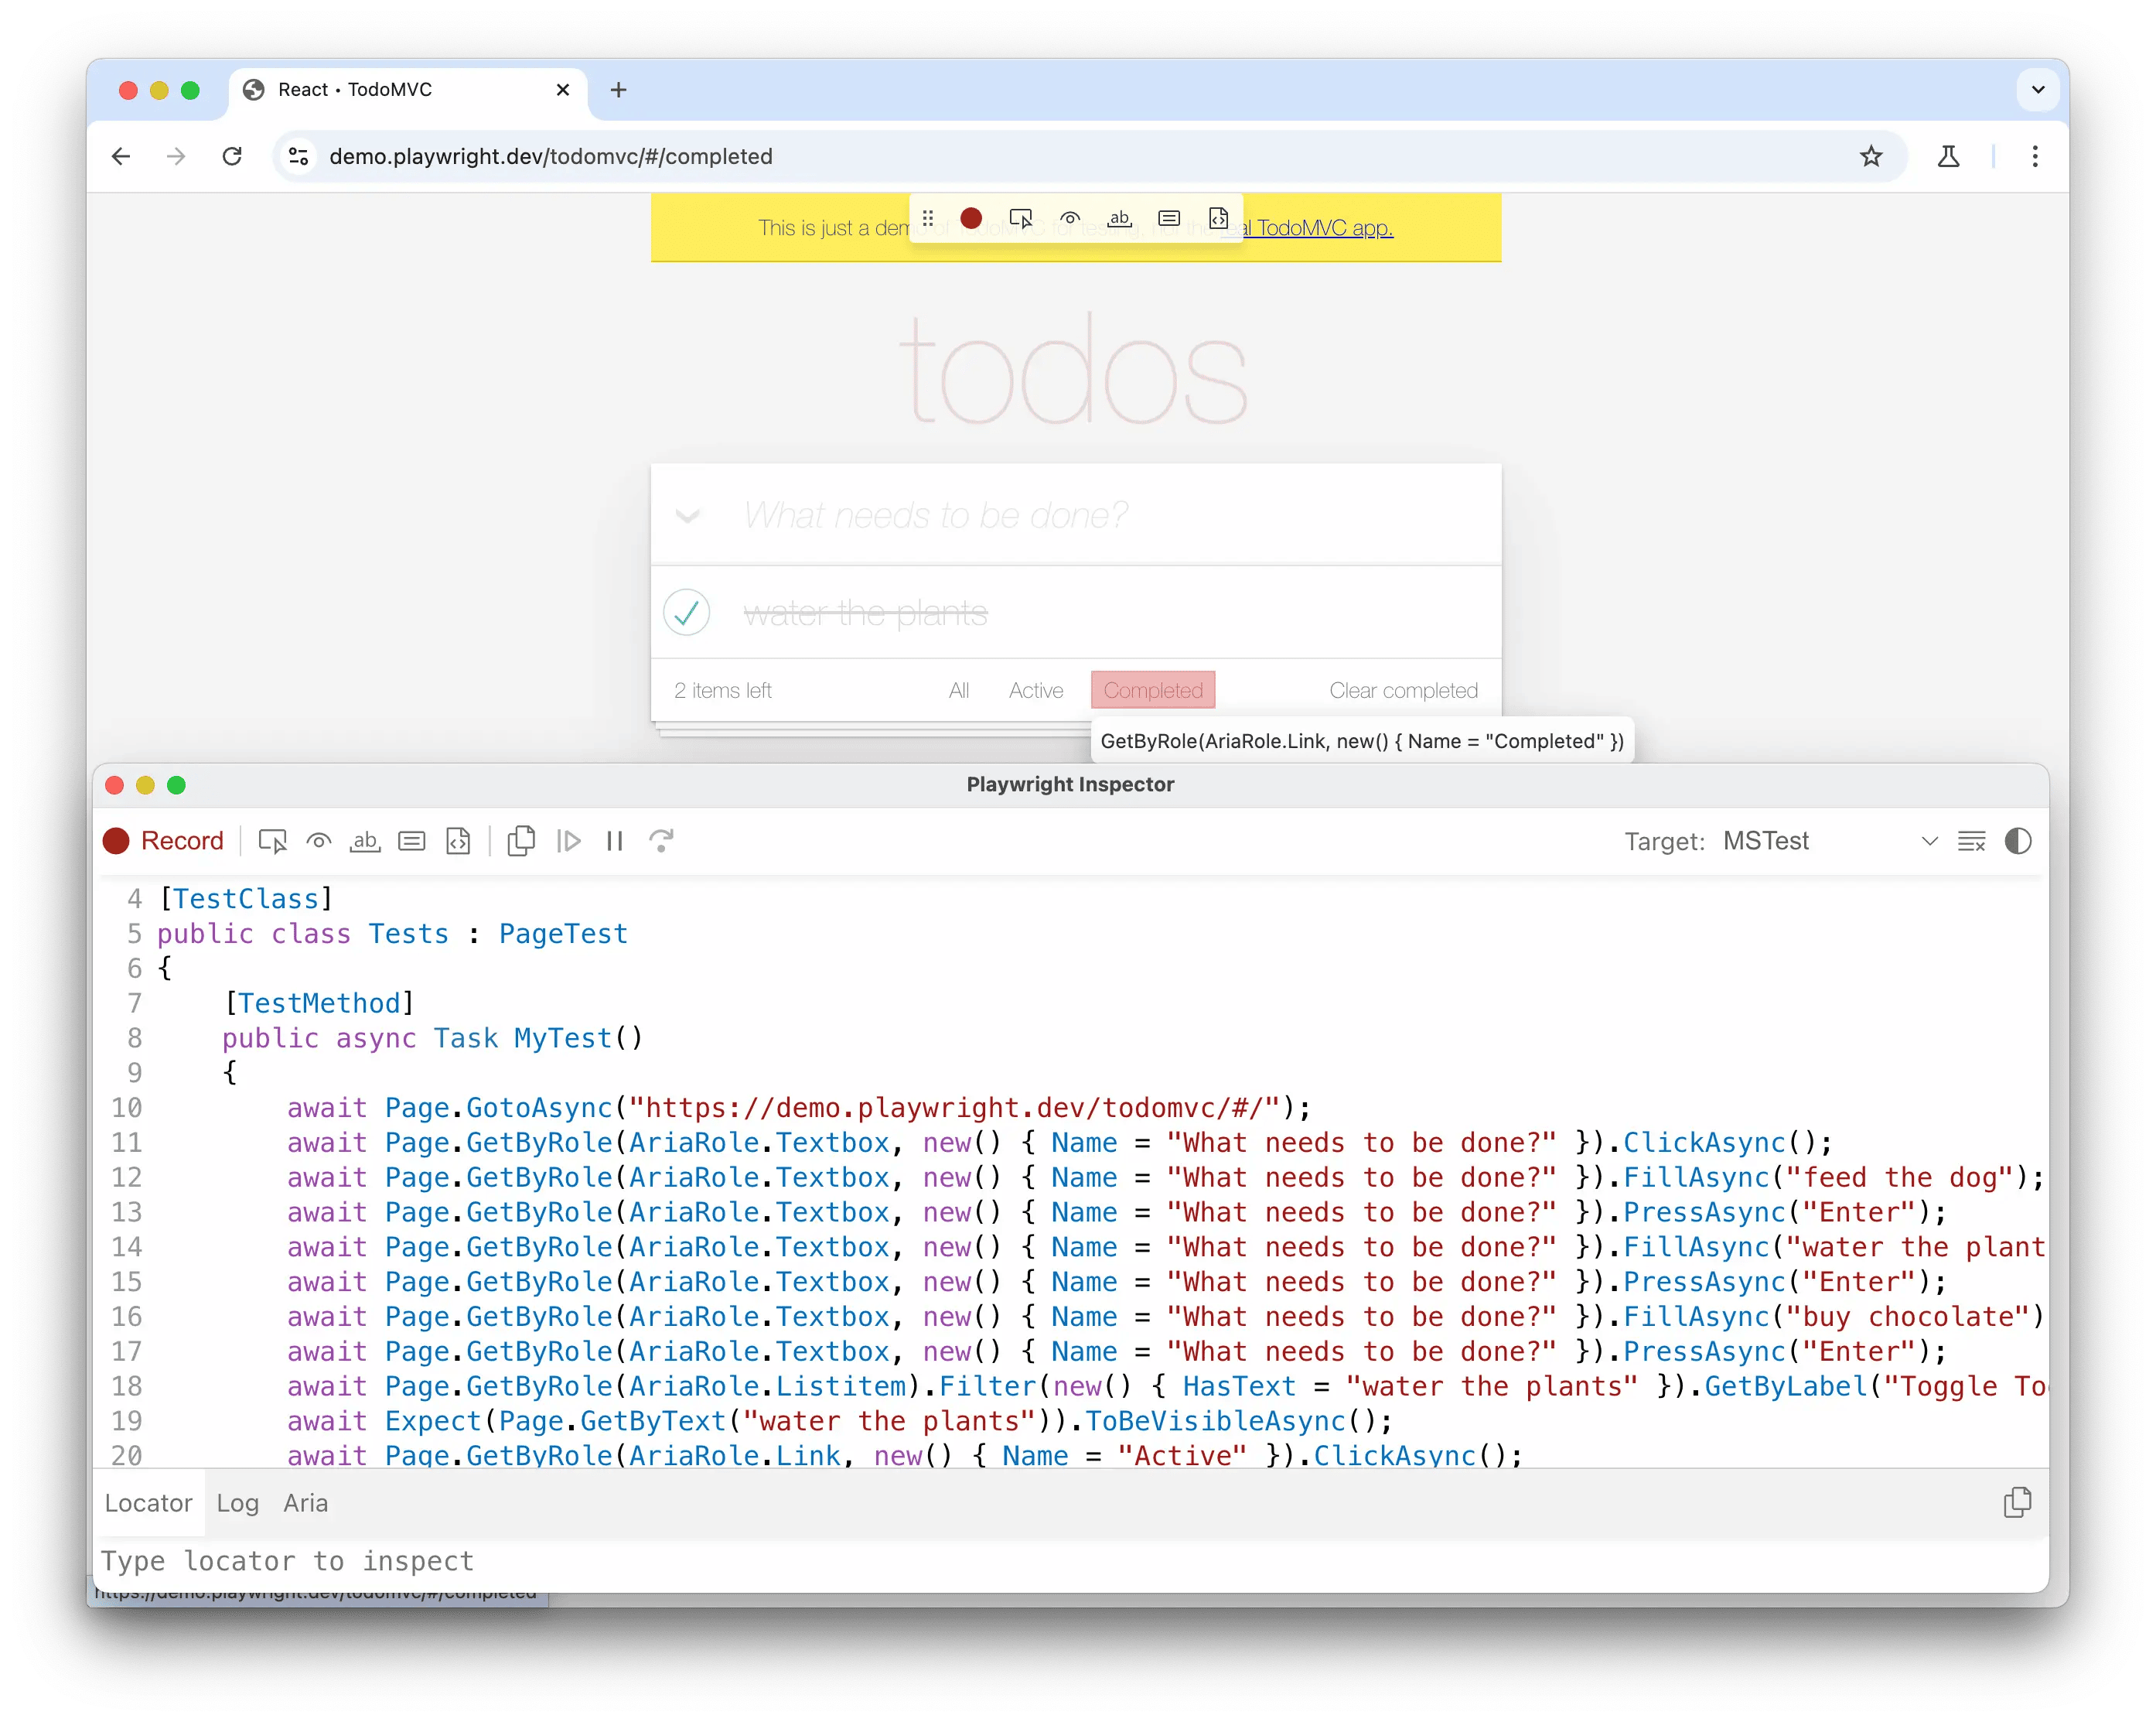Switch to the Log tab

(x=238, y=1503)
